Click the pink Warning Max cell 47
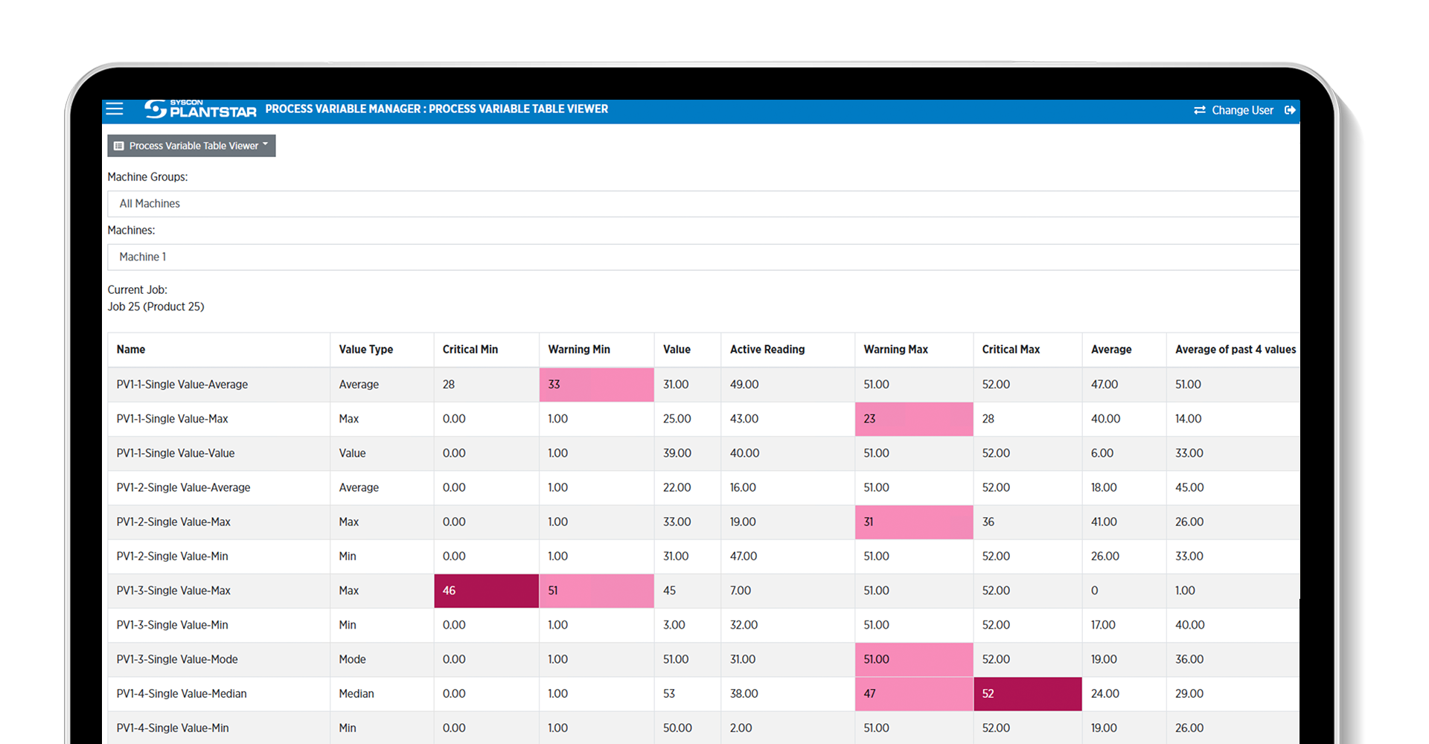This screenshot has width=1429, height=744. (914, 693)
